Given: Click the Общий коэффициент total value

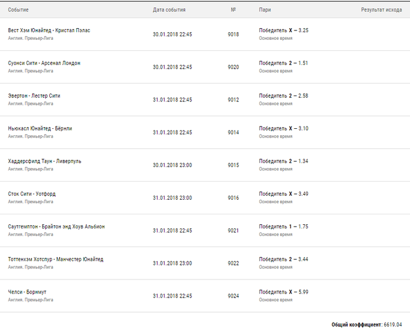Looking at the screenshot, I should 393,324.
